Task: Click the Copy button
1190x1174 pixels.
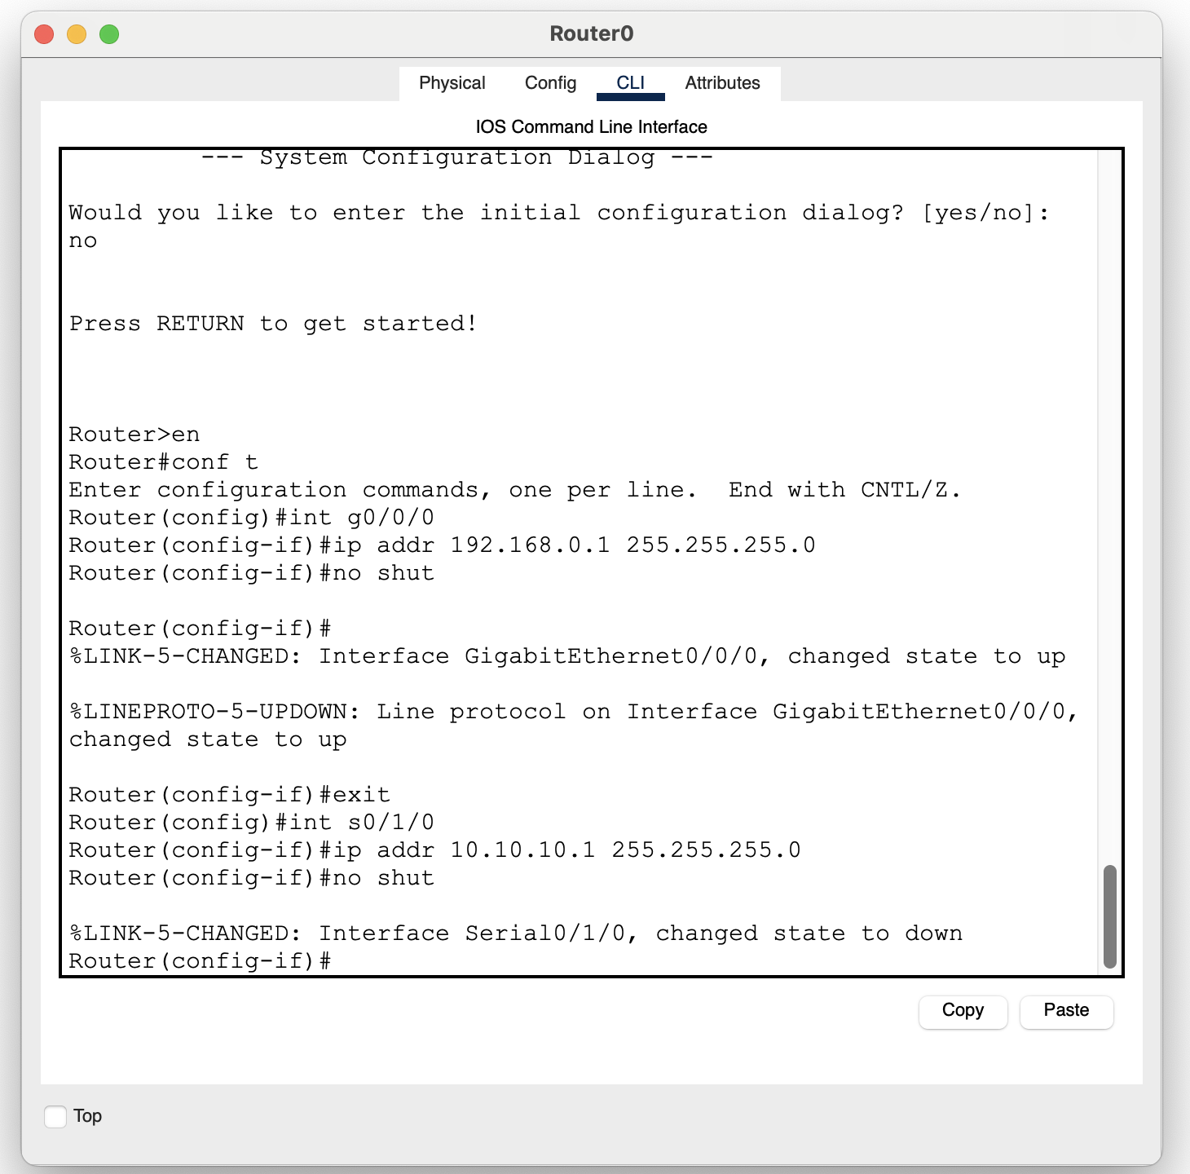Action: pyautogui.click(x=963, y=1011)
